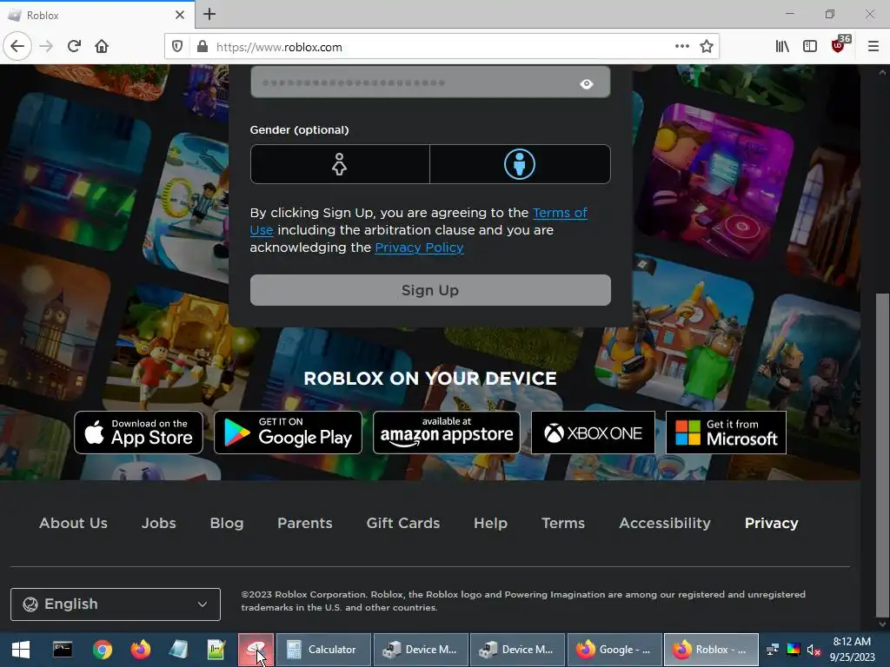Toggle the Firefox sidebar view
890x667 pixels.
tap(810, 47)
